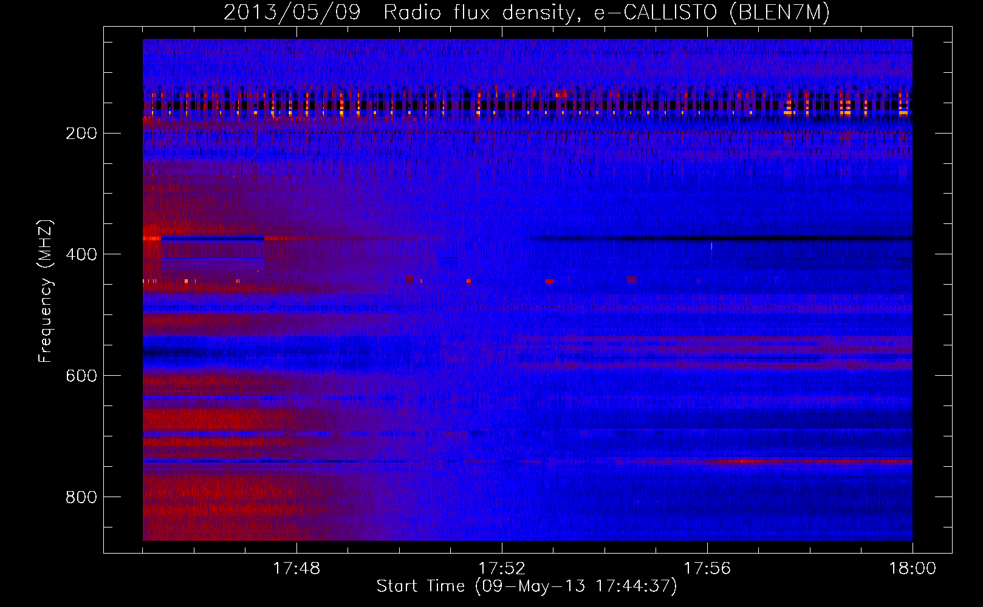Click the 17:56 time tick label
The image size is (983, 607).
[707, 569]
